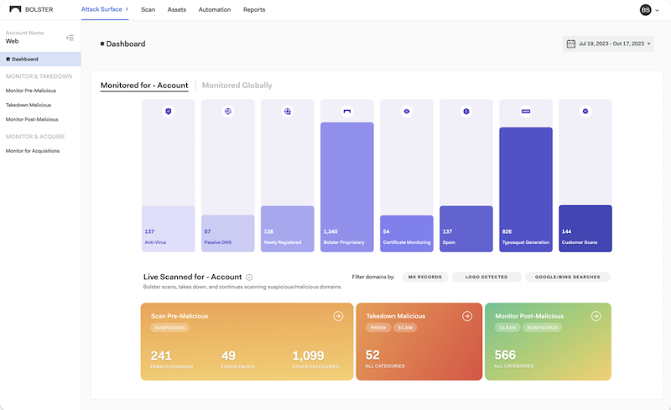Click the home icon beside Dashboard heading
The image size is (671, 410).
(x=102, y=44)
